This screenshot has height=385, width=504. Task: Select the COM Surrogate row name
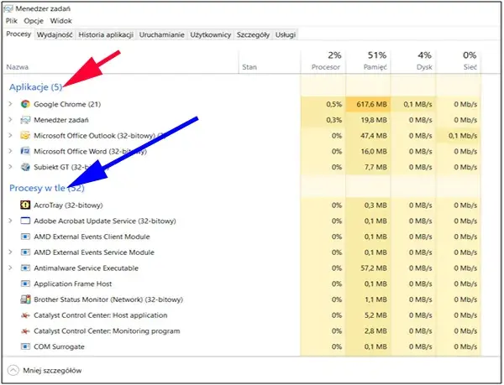tap(59, 346)
